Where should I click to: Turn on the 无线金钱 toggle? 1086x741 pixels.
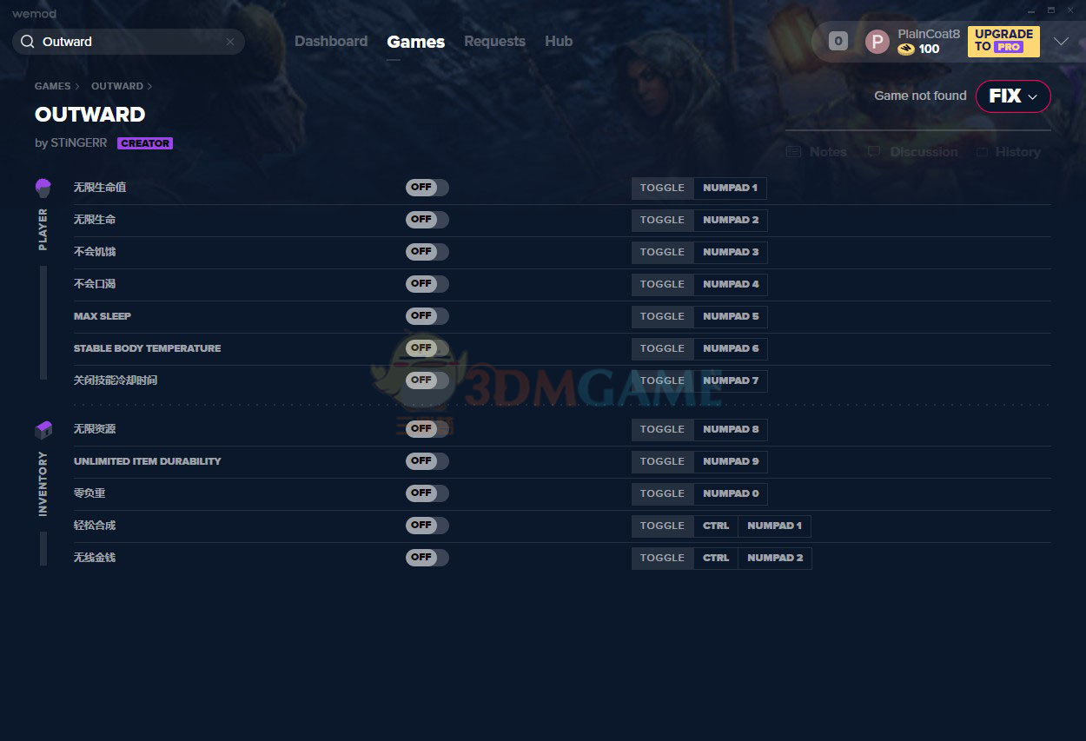pyautogui.click(x=427, y=558)
